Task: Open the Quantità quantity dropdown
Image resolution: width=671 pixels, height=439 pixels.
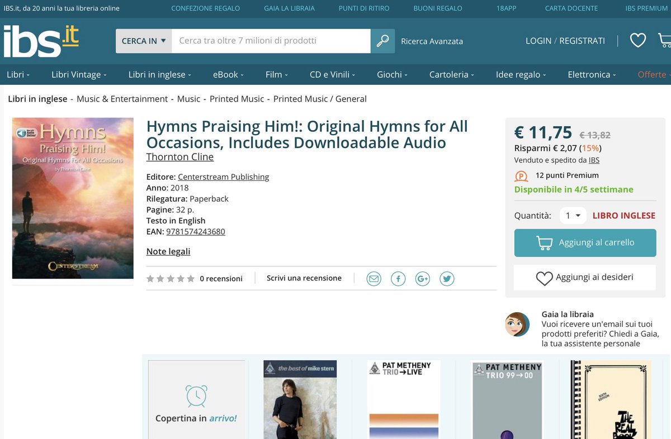Action: pos(573,216)
